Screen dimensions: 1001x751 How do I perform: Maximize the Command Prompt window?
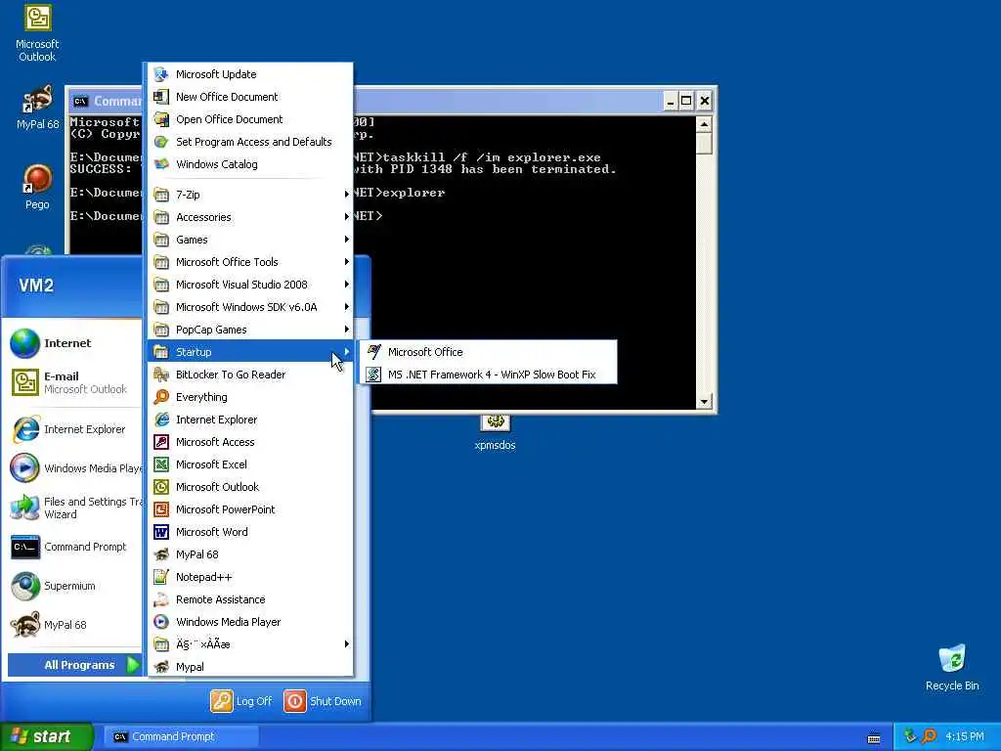[x=686, y=101]
